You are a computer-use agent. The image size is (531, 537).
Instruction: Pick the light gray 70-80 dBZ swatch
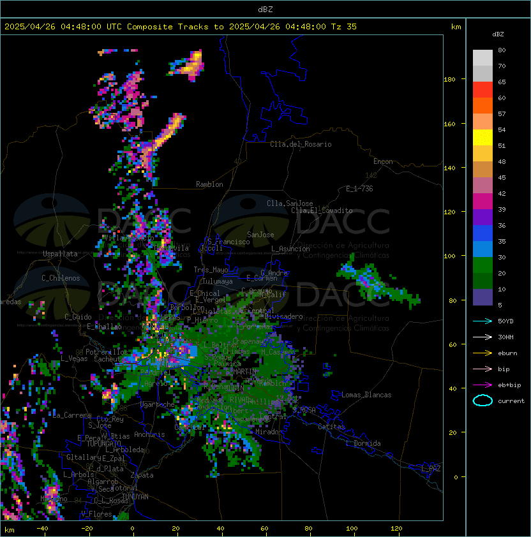482,57
